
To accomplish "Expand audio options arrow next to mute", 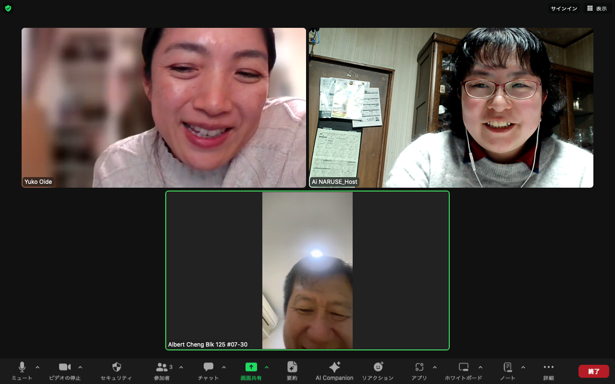I will (x=37, y=367).
